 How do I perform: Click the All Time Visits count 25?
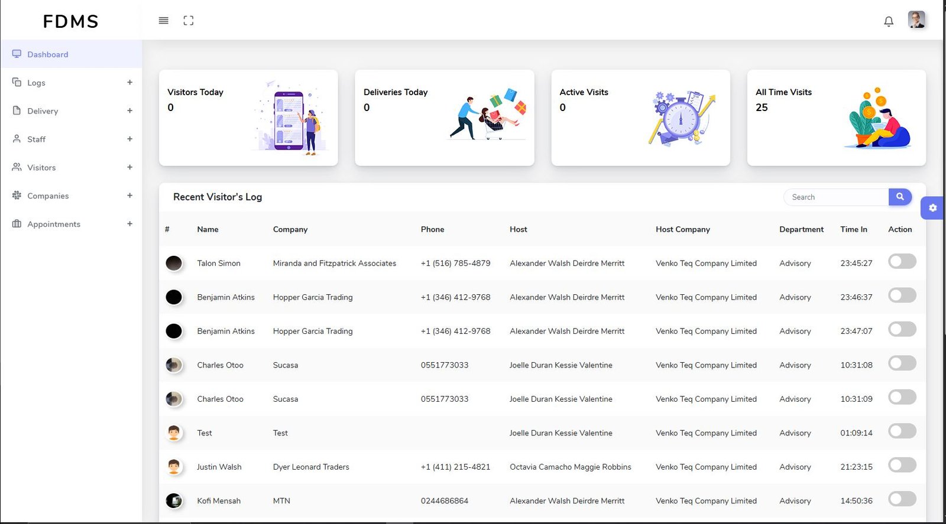(762, 108)
